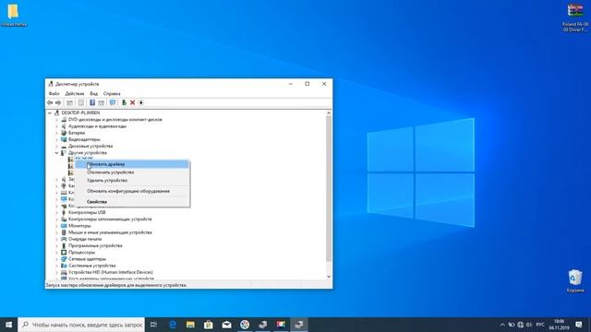This screenshot has height=332, width=591.
Task: Open the Действие menu
Action: (x=75, y=93)
